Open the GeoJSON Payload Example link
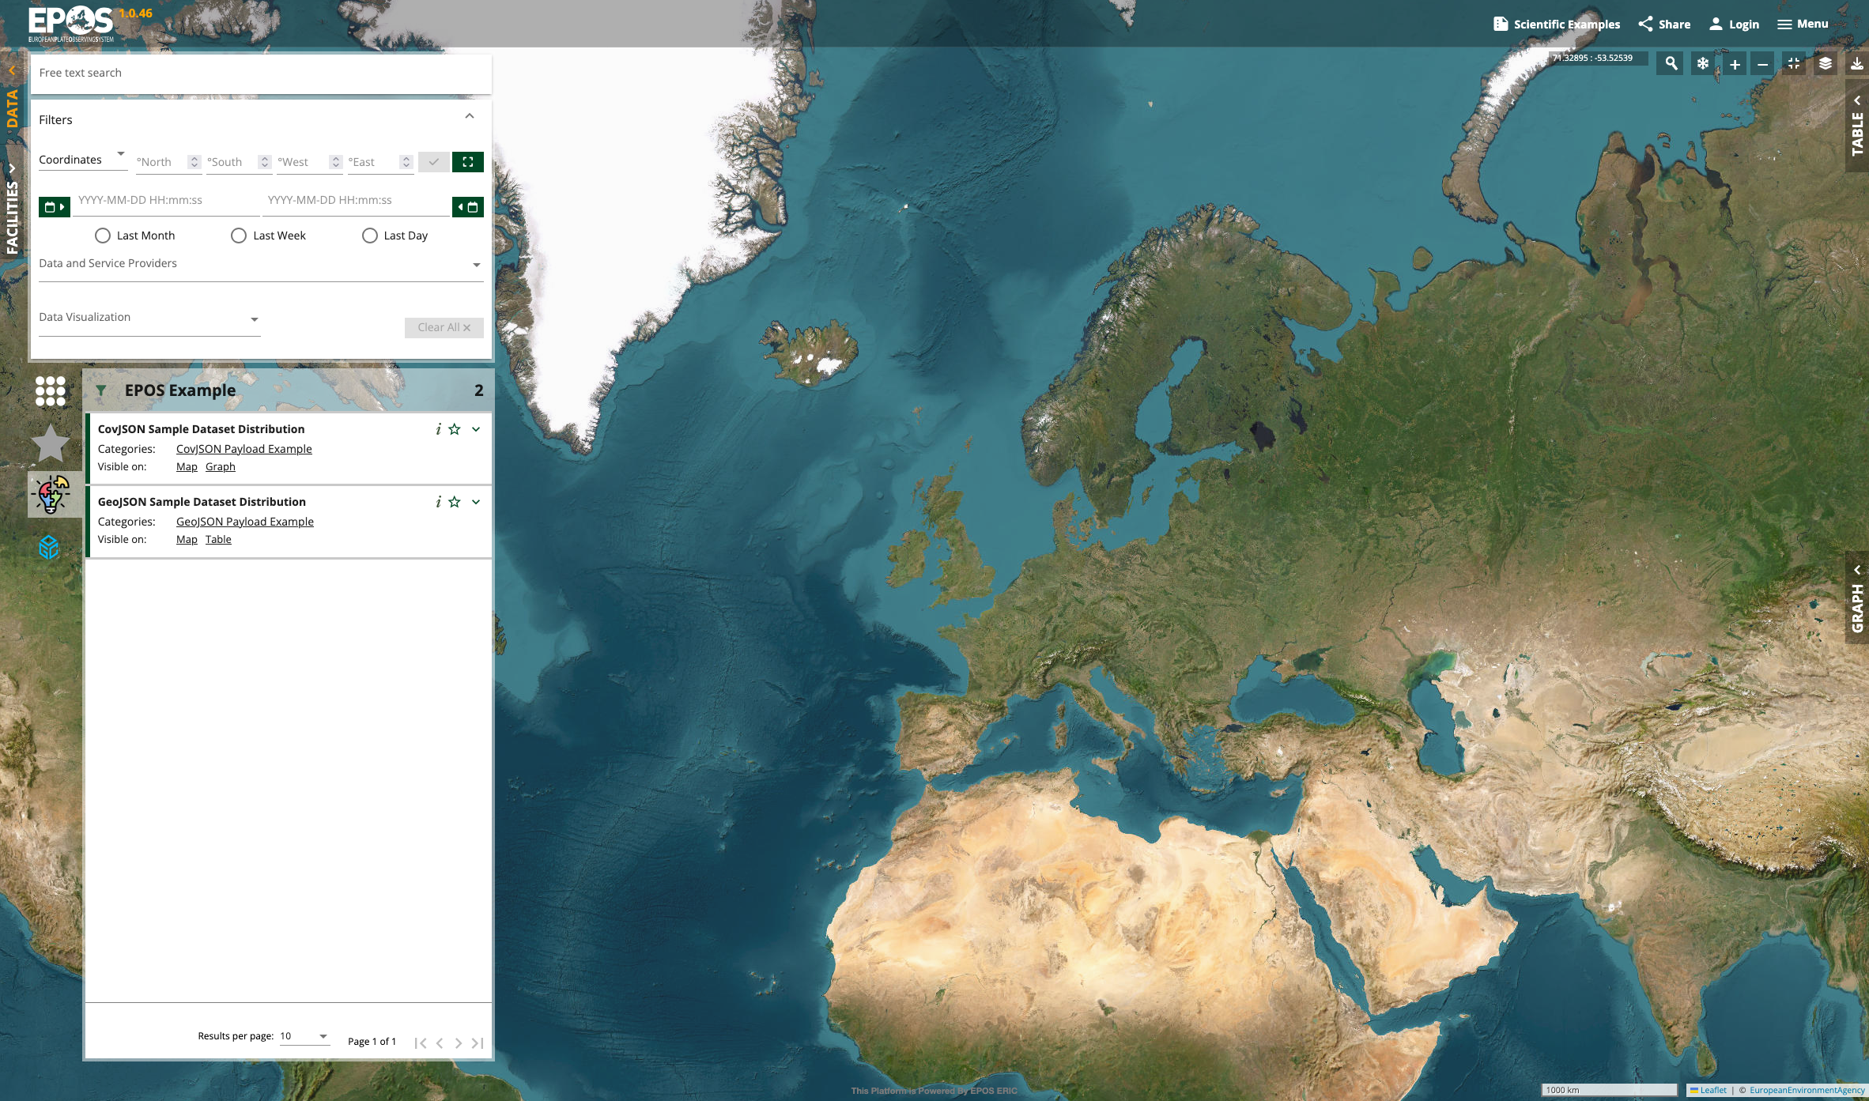 click(244, 521)
